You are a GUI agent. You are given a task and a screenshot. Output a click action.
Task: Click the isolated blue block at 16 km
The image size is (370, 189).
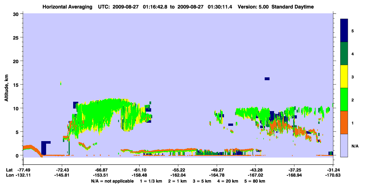point(267,79)
